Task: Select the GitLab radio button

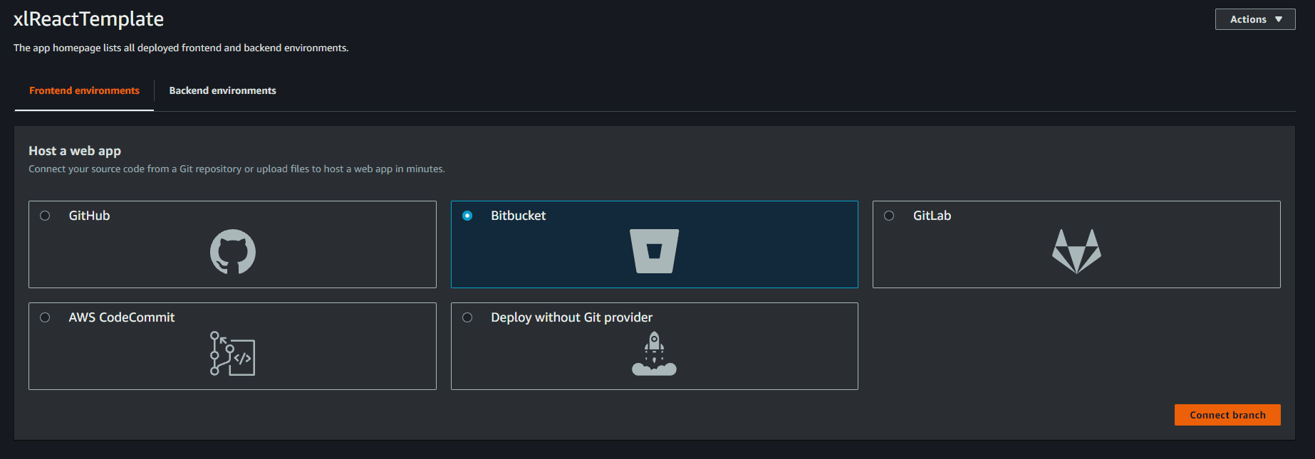Action: [x=888, y=215]
